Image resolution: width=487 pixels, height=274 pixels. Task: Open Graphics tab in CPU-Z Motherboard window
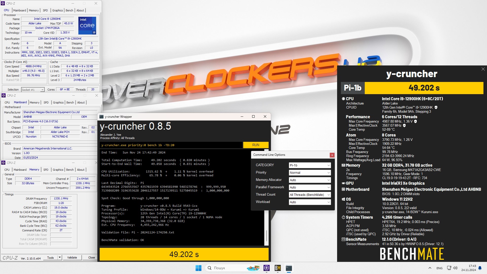click(58, 102)
